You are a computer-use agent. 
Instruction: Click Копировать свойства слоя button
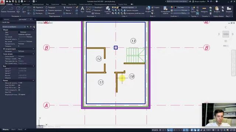[x=134, y=13]
